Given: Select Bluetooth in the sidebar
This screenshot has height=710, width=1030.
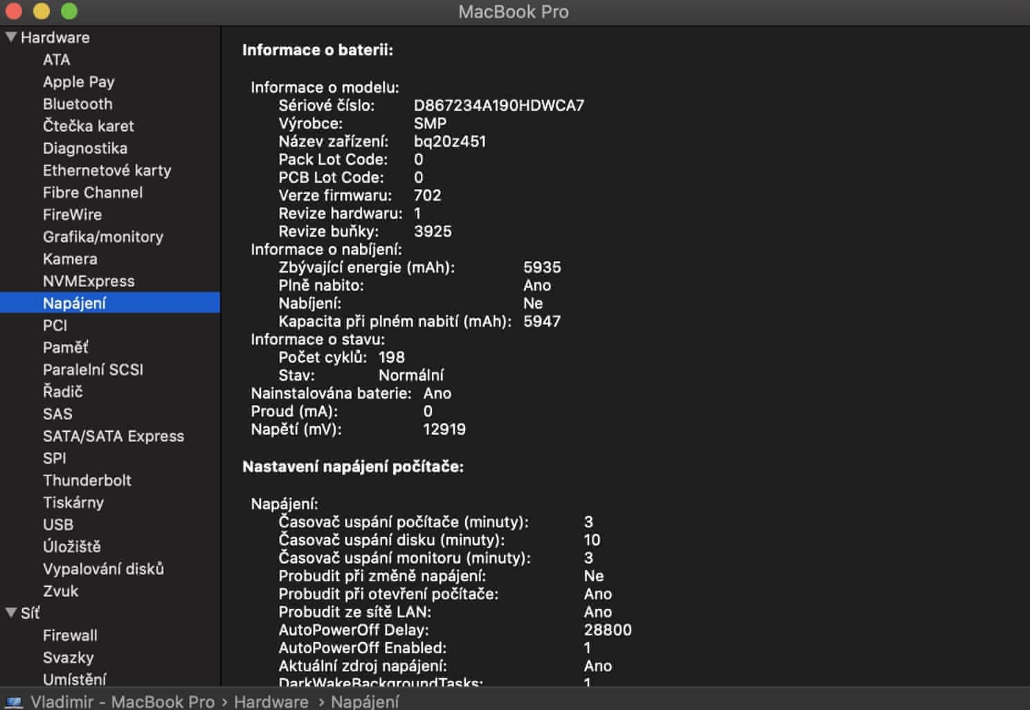Looking at the screenshot, I should (x=78, y=104).
